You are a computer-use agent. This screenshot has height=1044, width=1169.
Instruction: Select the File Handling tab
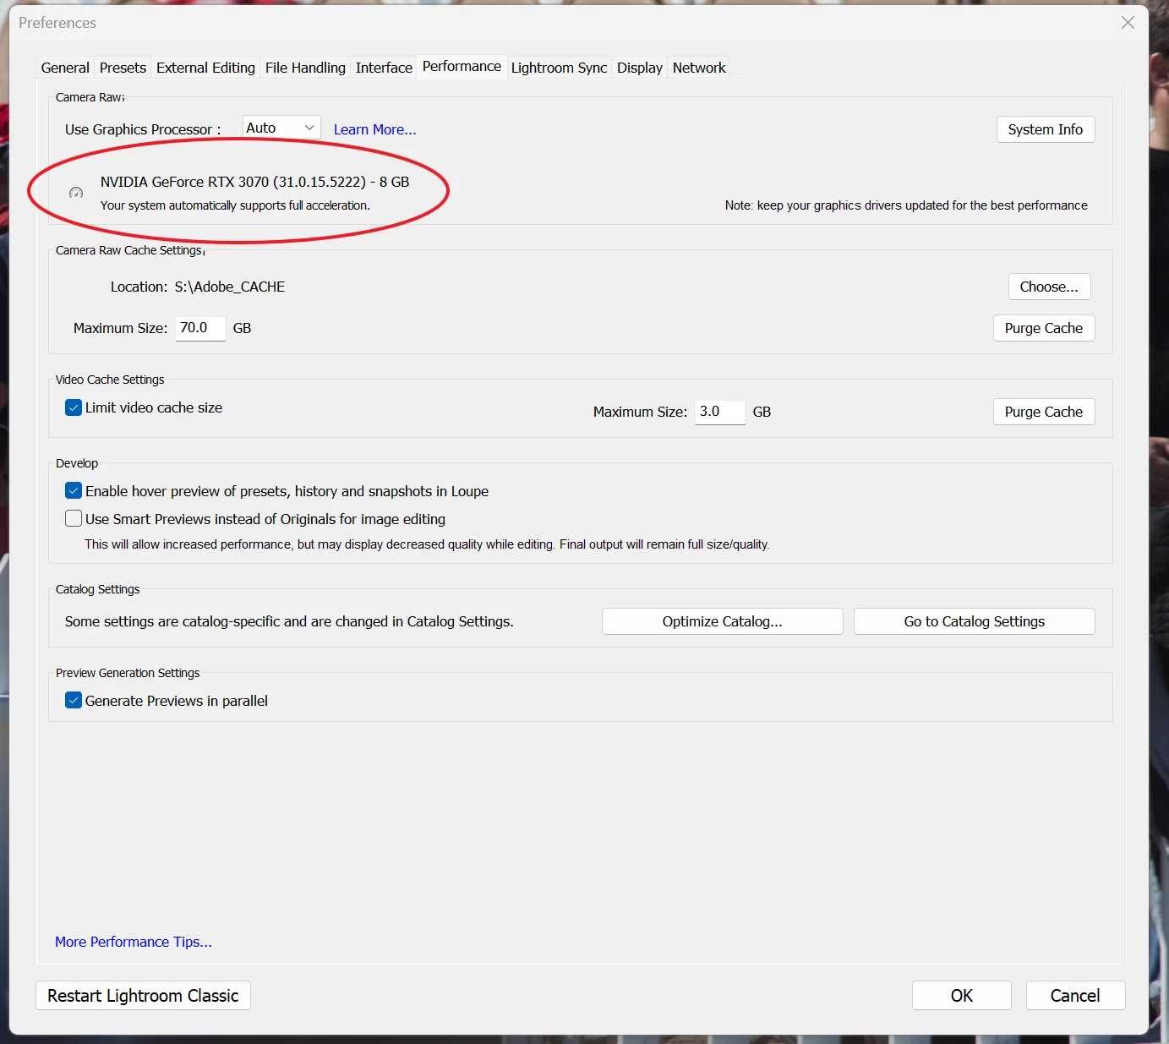[x=305, y=68]
